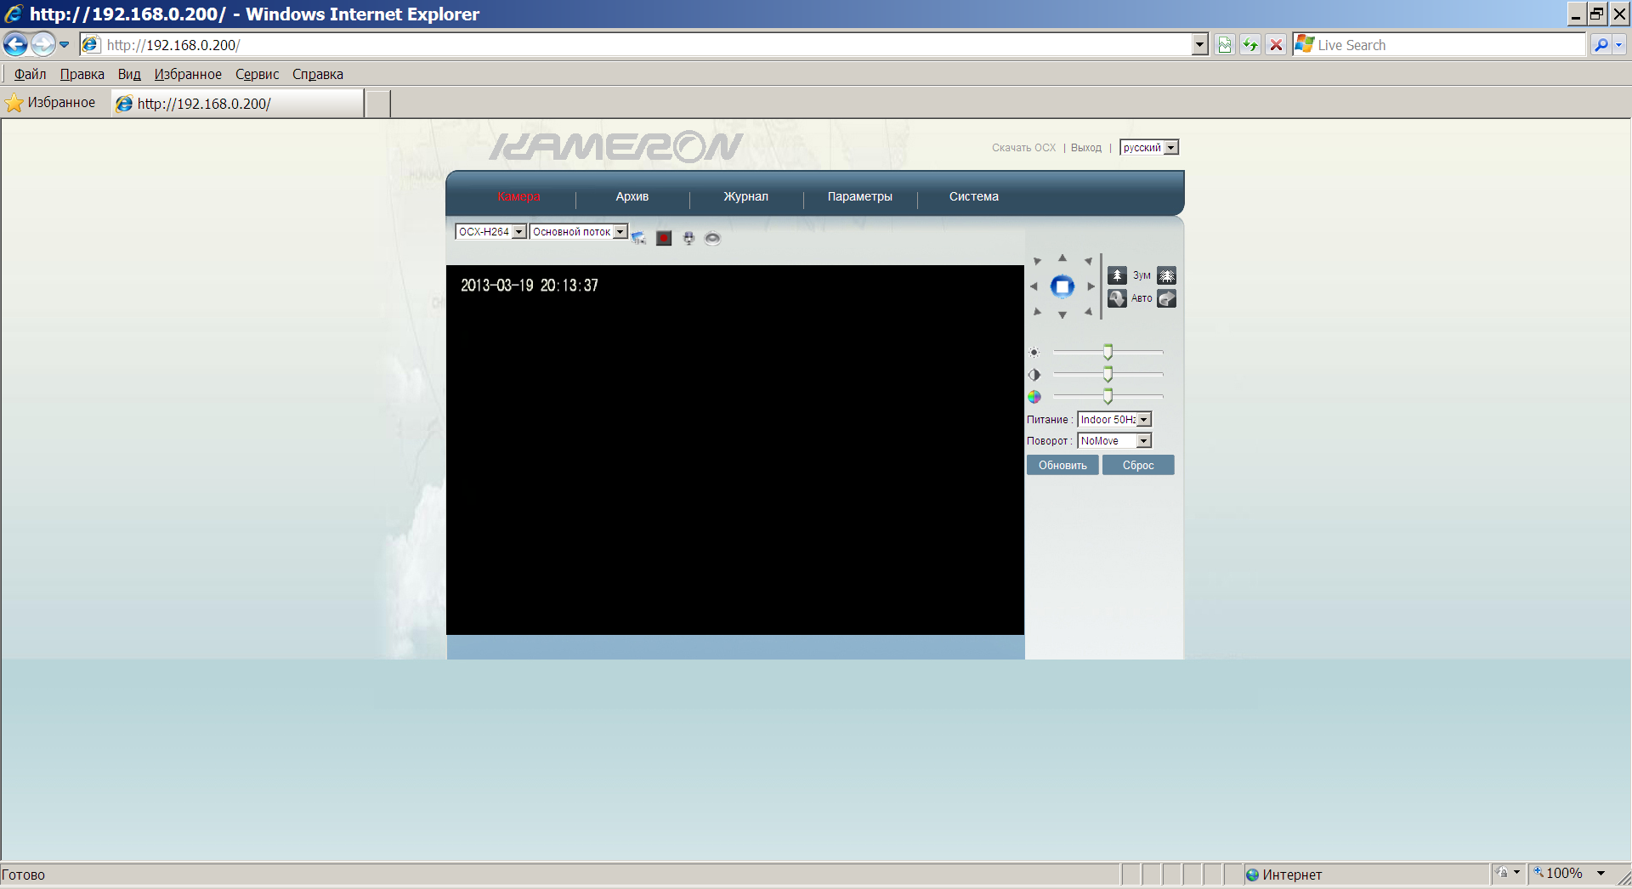Toggle the microphone talk icon

tap(688, 239)
